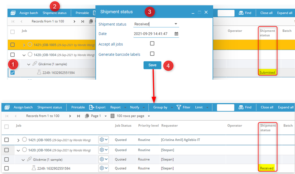The image size is (295, 174).
Task: Collapse the 1420: JOB-1004 row in lower table
Action: coord(18,151)
